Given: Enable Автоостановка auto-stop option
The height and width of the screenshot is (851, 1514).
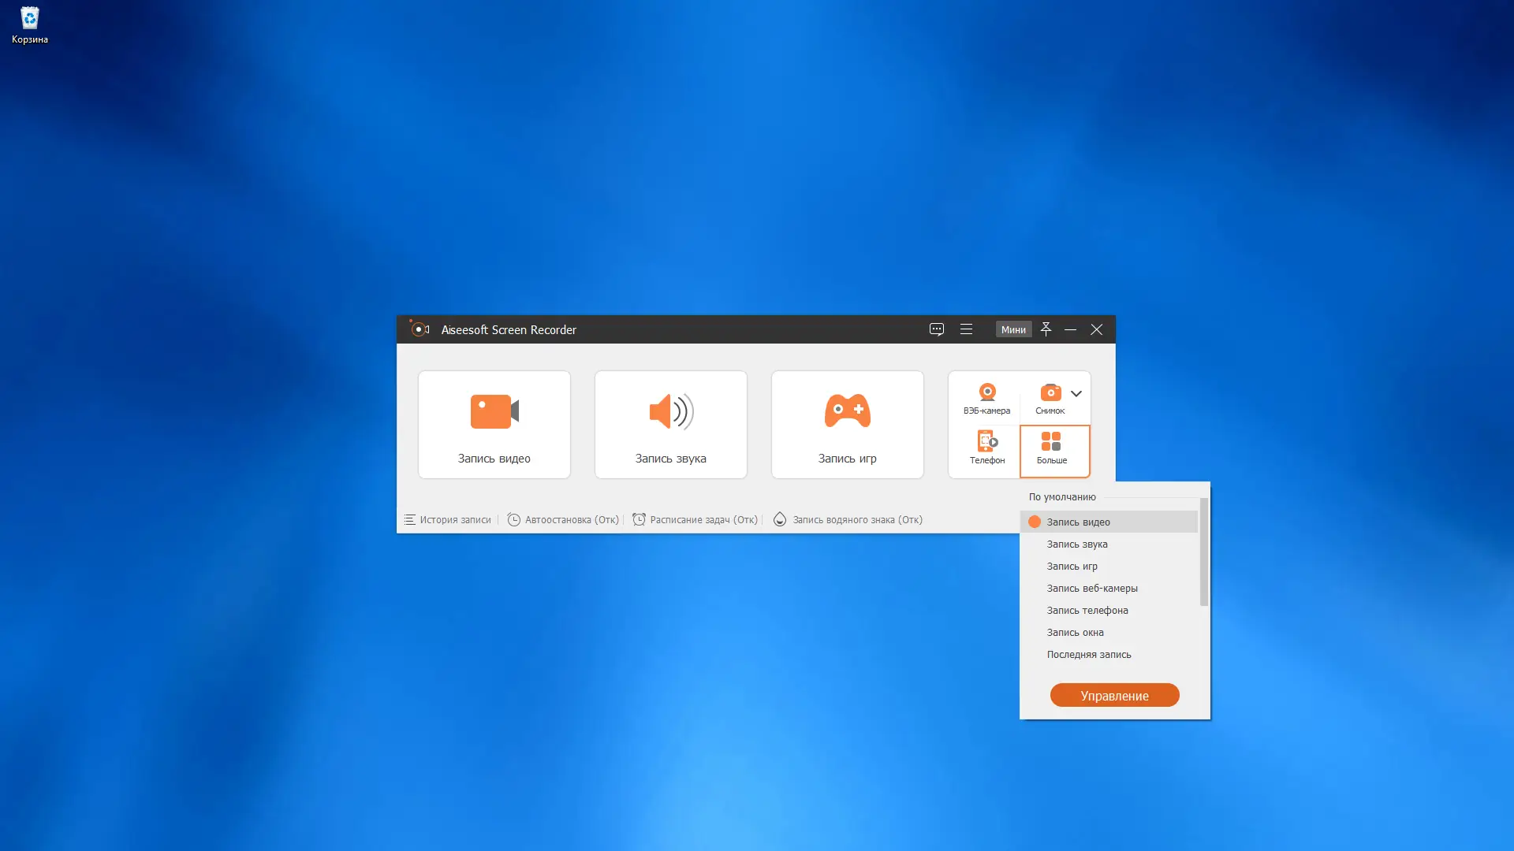Looking at the screenshot, I should point(563,519).
